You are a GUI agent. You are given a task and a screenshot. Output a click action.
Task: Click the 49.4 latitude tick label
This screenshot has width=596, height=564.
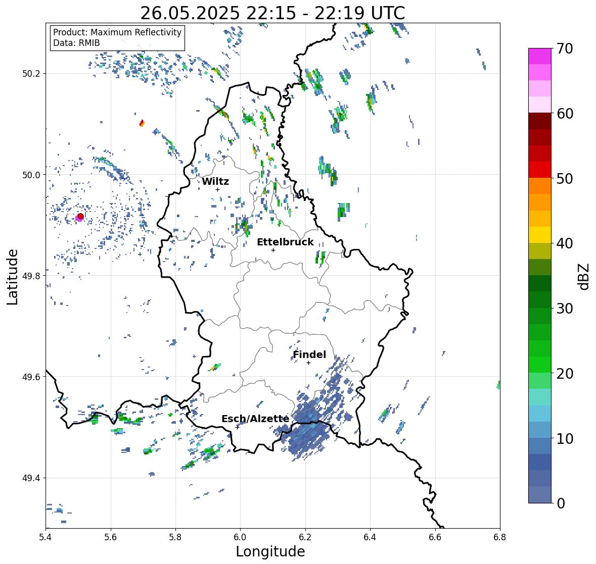point(31,478)
